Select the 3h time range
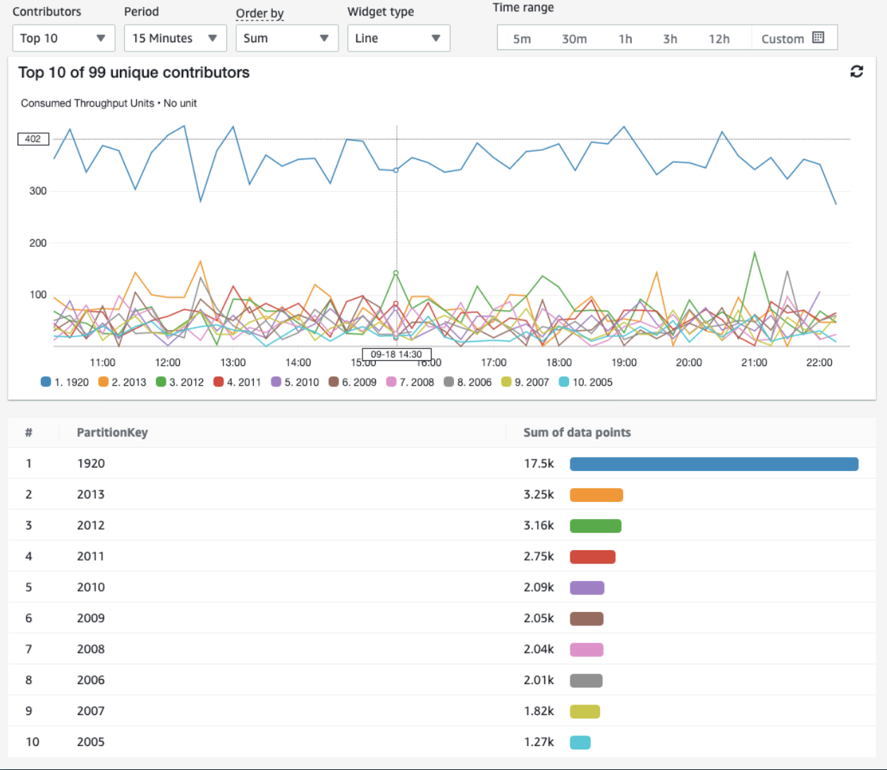Image resolution: width=887 pixels, height=770 pixels. click(670, 39)
